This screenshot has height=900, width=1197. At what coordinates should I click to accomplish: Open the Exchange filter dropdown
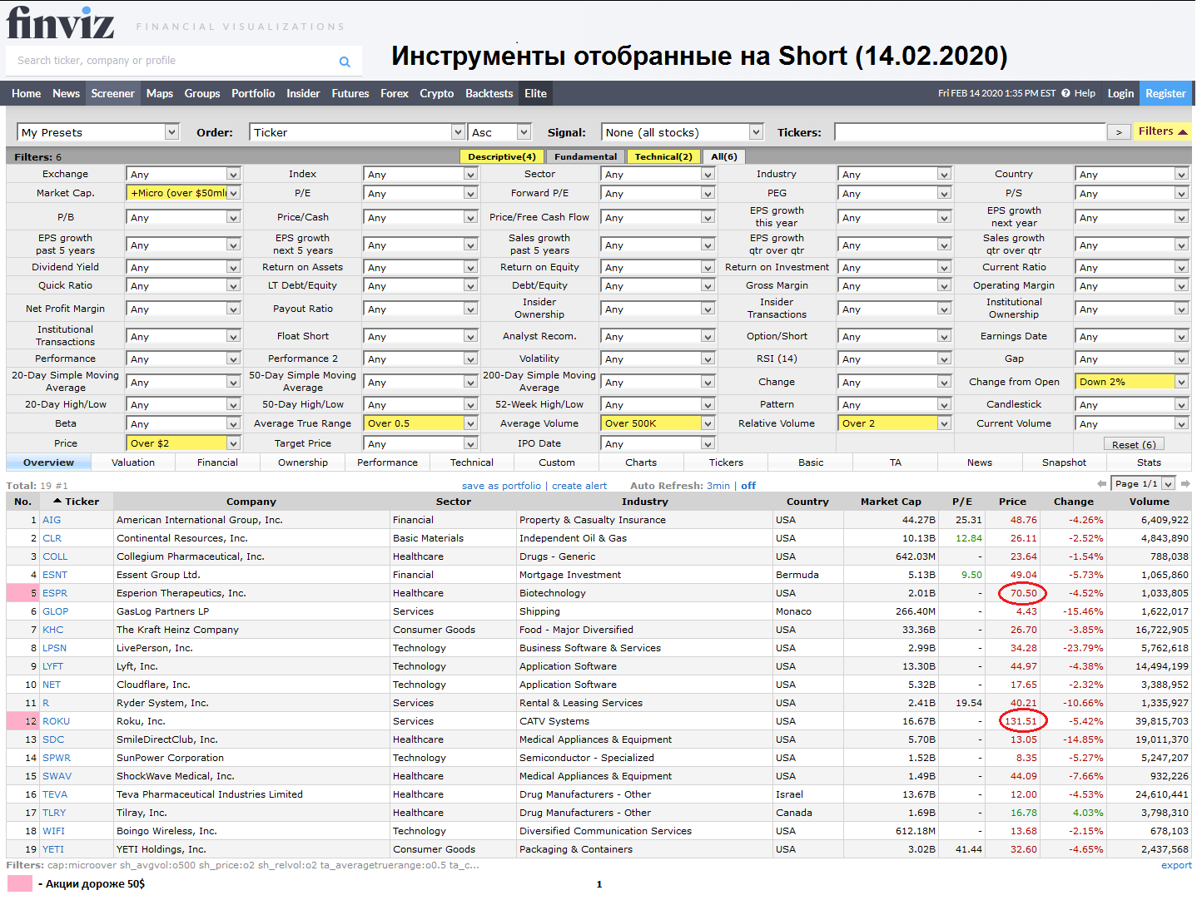pyautogui.click(x=183, y=174)
